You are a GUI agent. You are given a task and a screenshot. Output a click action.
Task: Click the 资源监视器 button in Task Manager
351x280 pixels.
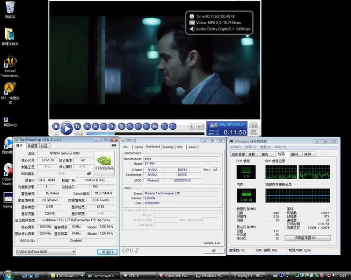[x=307, y=238]
